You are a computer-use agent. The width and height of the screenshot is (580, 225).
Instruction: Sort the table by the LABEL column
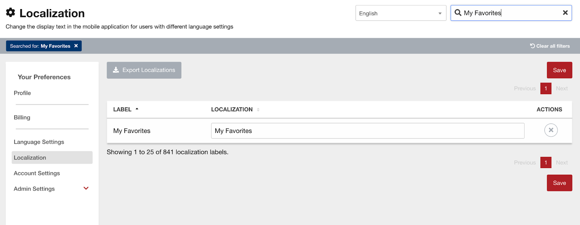click(x=123, y=109)
